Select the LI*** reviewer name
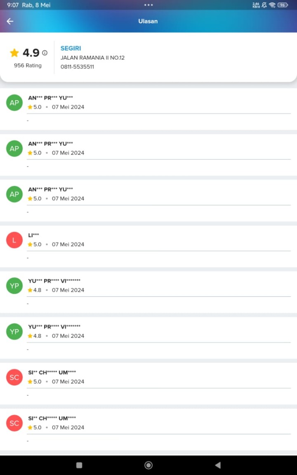 tap(34, 235)
